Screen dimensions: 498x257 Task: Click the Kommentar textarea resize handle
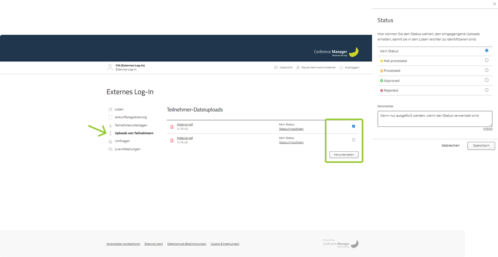click(x=491, y=125)
